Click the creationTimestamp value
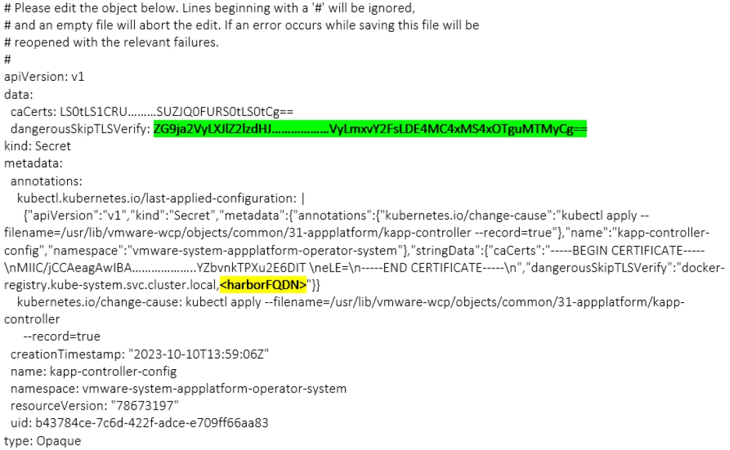Screen dimensions: 730x450 tap(199, 355)
